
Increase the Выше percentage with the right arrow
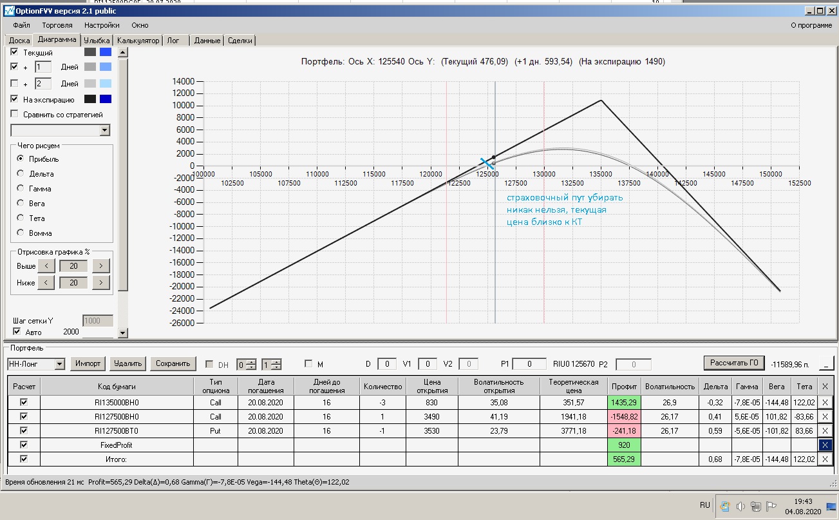[x=101, y=265]
